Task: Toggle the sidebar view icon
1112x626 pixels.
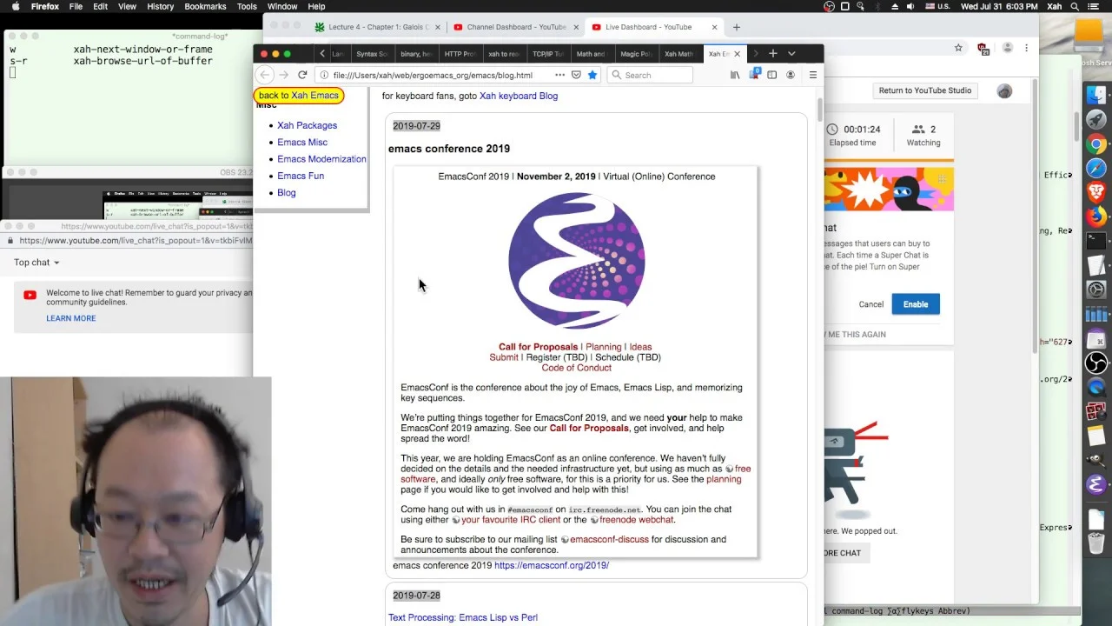Action: [771, 75]
